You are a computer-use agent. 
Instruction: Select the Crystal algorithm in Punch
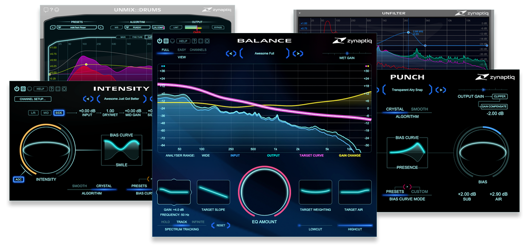pyautogui.click(x=395, y=109)
